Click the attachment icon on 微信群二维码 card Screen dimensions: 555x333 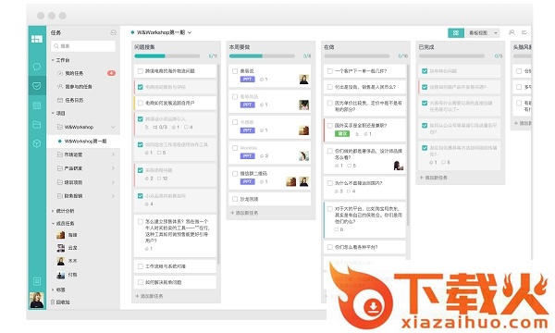(x=262, y=182)
